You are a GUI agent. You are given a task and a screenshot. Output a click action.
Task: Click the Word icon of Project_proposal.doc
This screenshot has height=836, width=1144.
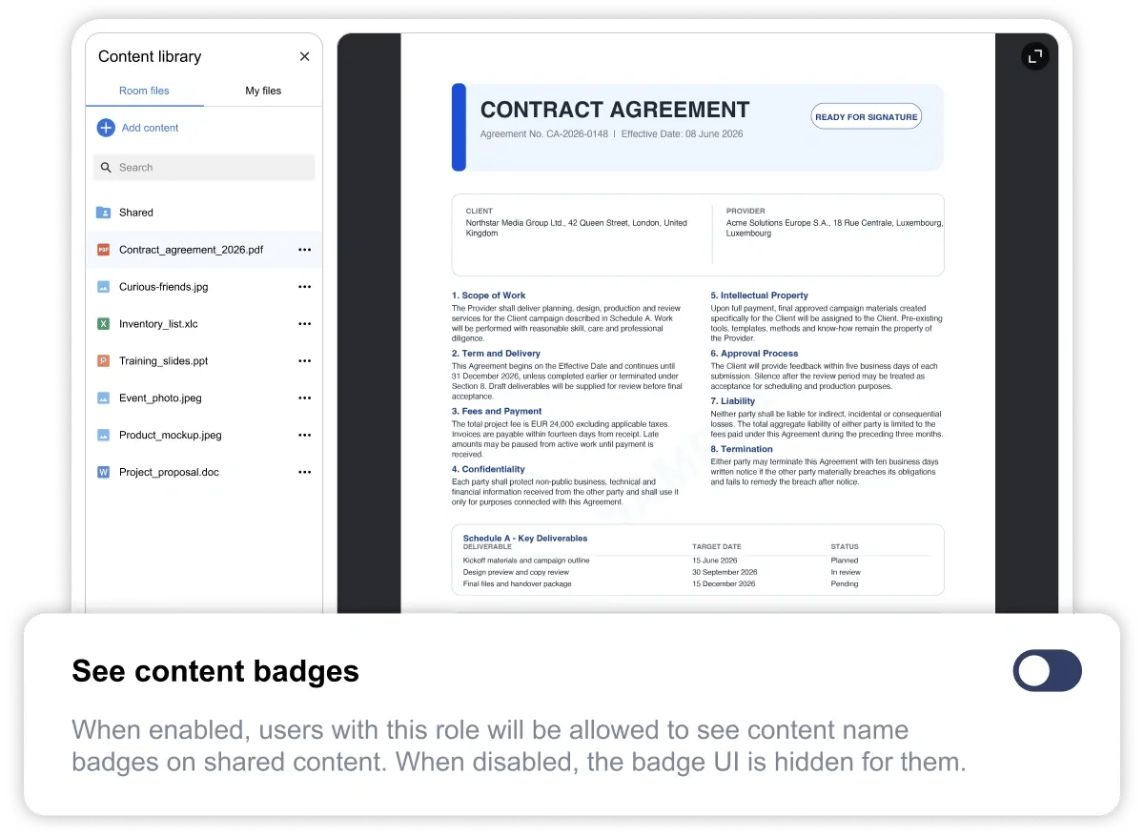(x=104, y=473)
